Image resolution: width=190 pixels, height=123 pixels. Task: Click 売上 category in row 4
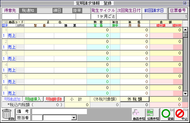[x=12, y=70]
